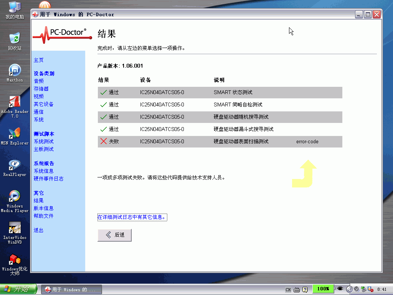Open InterVideo WinDVD shortcut

coord(15,233)
